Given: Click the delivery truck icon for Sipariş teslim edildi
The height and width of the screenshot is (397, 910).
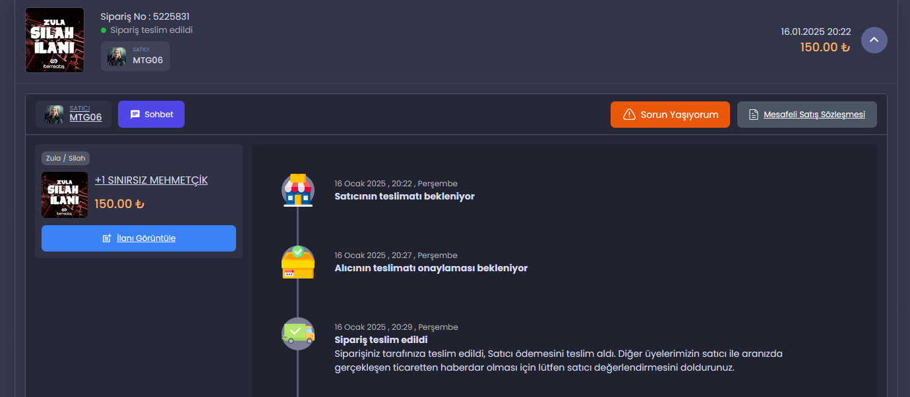Looking at the screenshot, I should coord(298,334).
